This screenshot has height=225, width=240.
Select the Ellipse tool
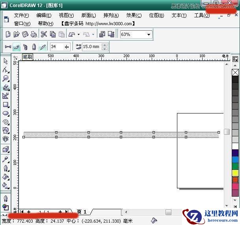pos(6,113)
